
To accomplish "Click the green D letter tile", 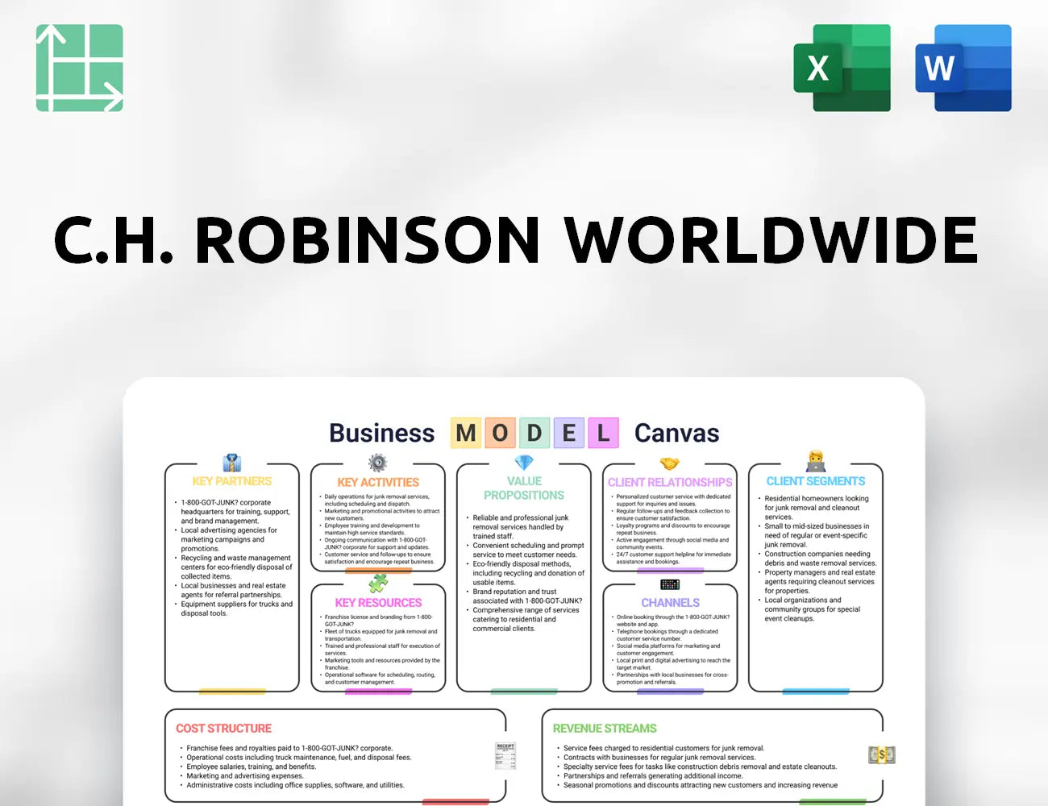I will pos(534,434).
